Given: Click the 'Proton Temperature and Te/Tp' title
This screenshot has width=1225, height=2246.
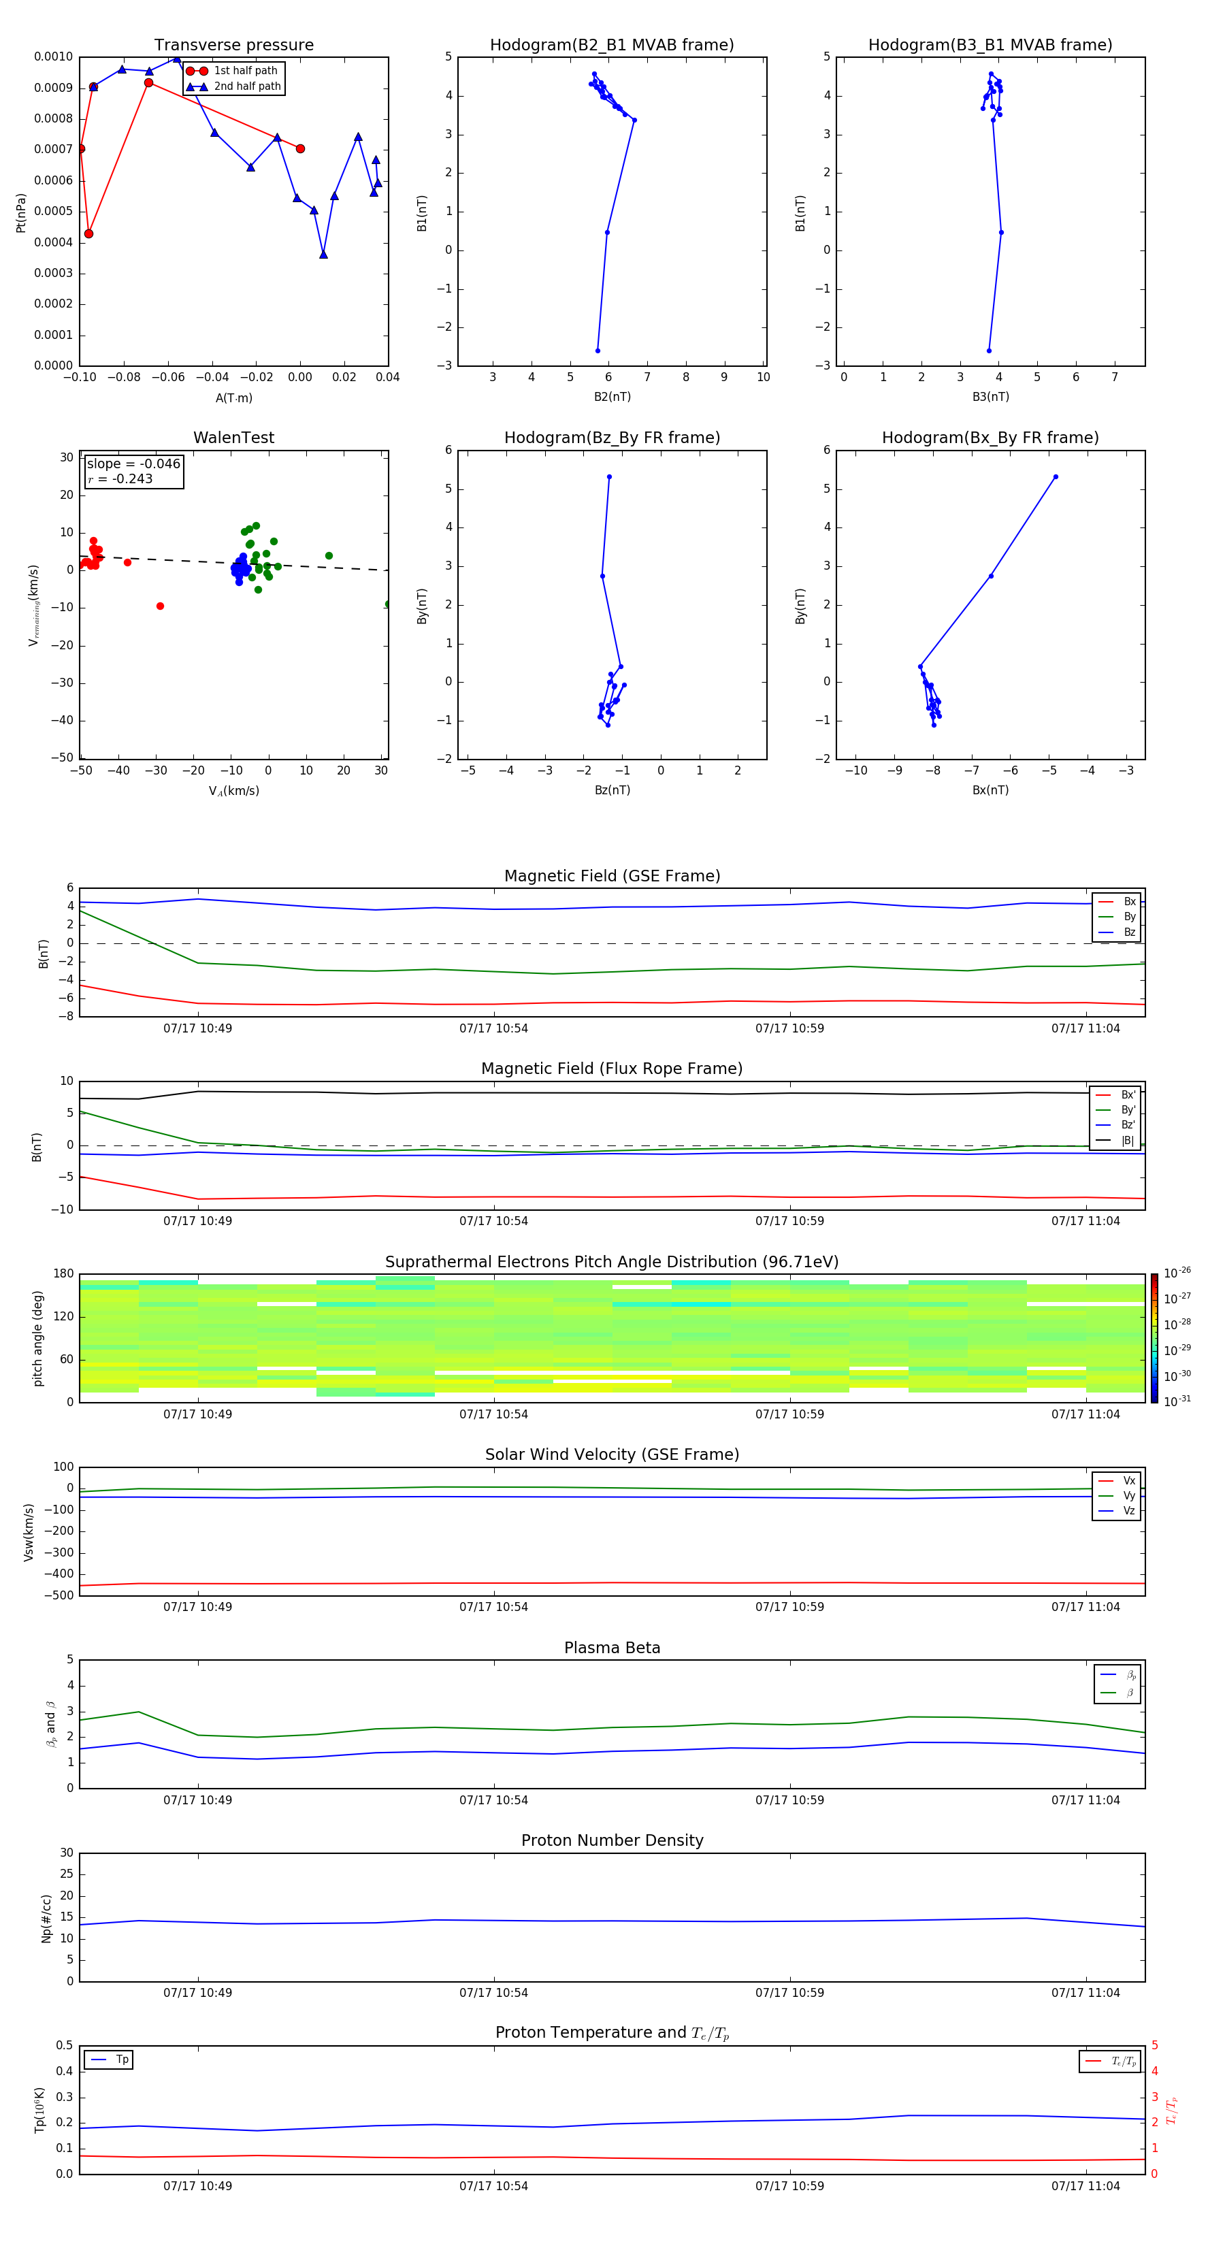Looking at the screenshot, I should point(612,2032).
